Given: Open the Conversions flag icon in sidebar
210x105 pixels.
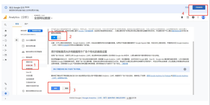Looking at the screenshot, I should coord(6,60).
